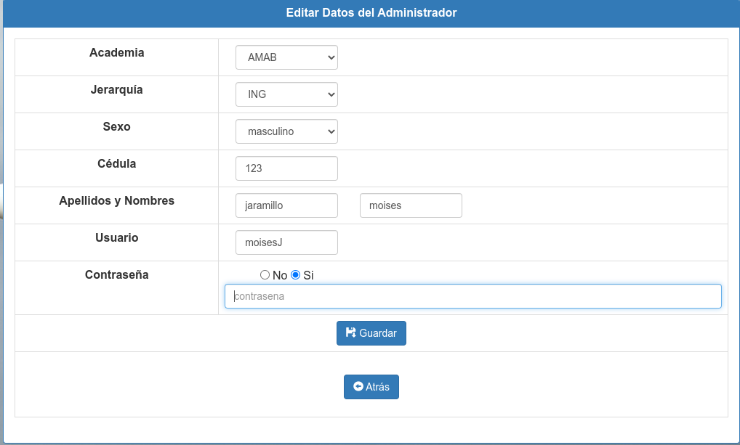
Task: Click the Usuario field containing moisesJ
Action: click(x=286, y=242)
